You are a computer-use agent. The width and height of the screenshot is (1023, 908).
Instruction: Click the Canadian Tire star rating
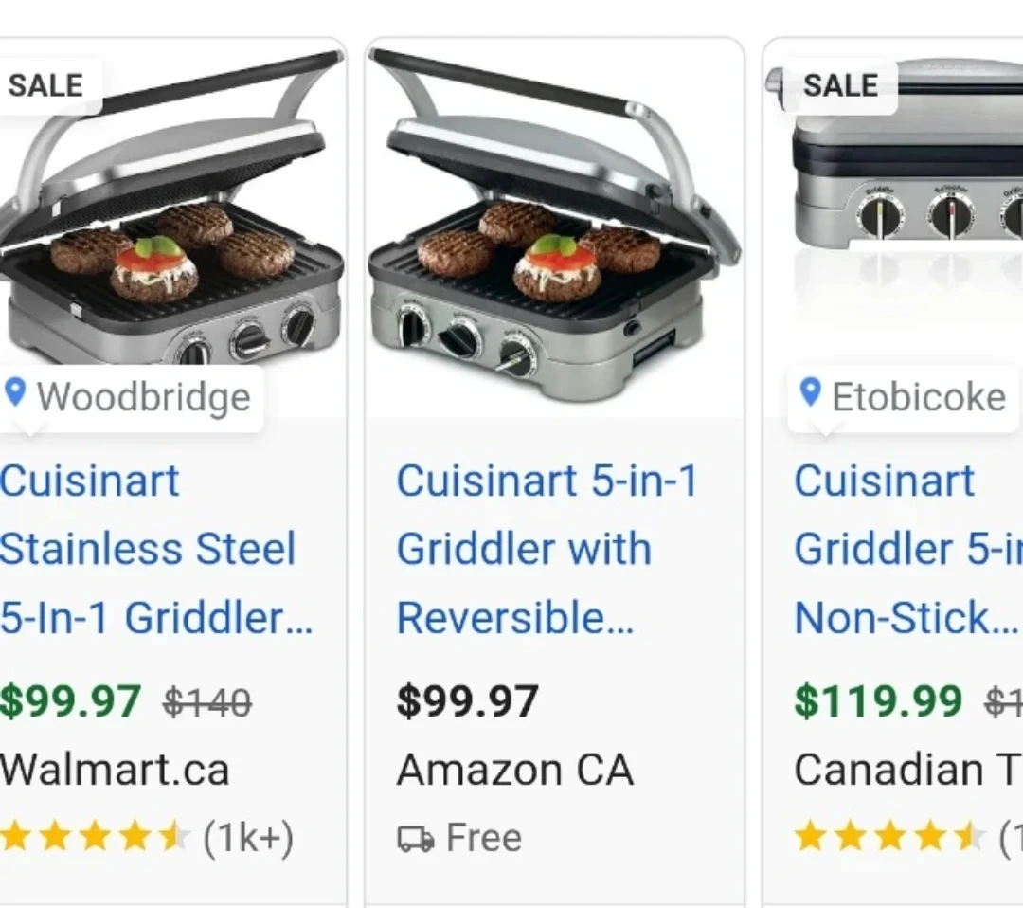point(890,838)
